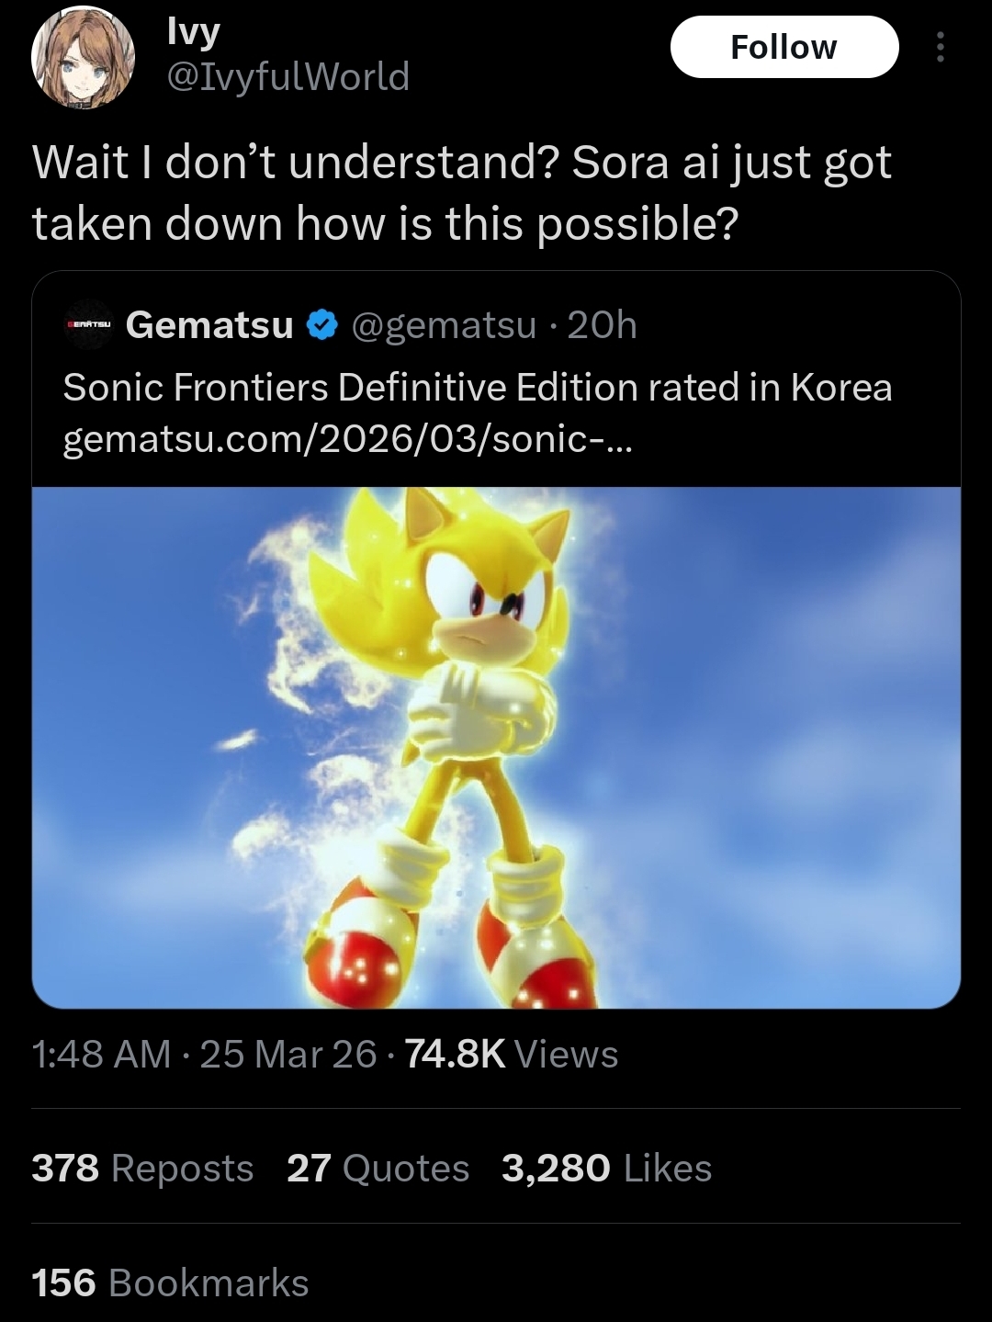Click the Follow button
This screenshot has width=992, height=1322.
tap(783, 47)
